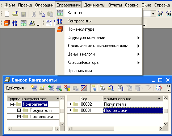Add new item in Список Контрагенты toolbar
The width and height of the screenshot is (172, 136).
pos(34,88)
